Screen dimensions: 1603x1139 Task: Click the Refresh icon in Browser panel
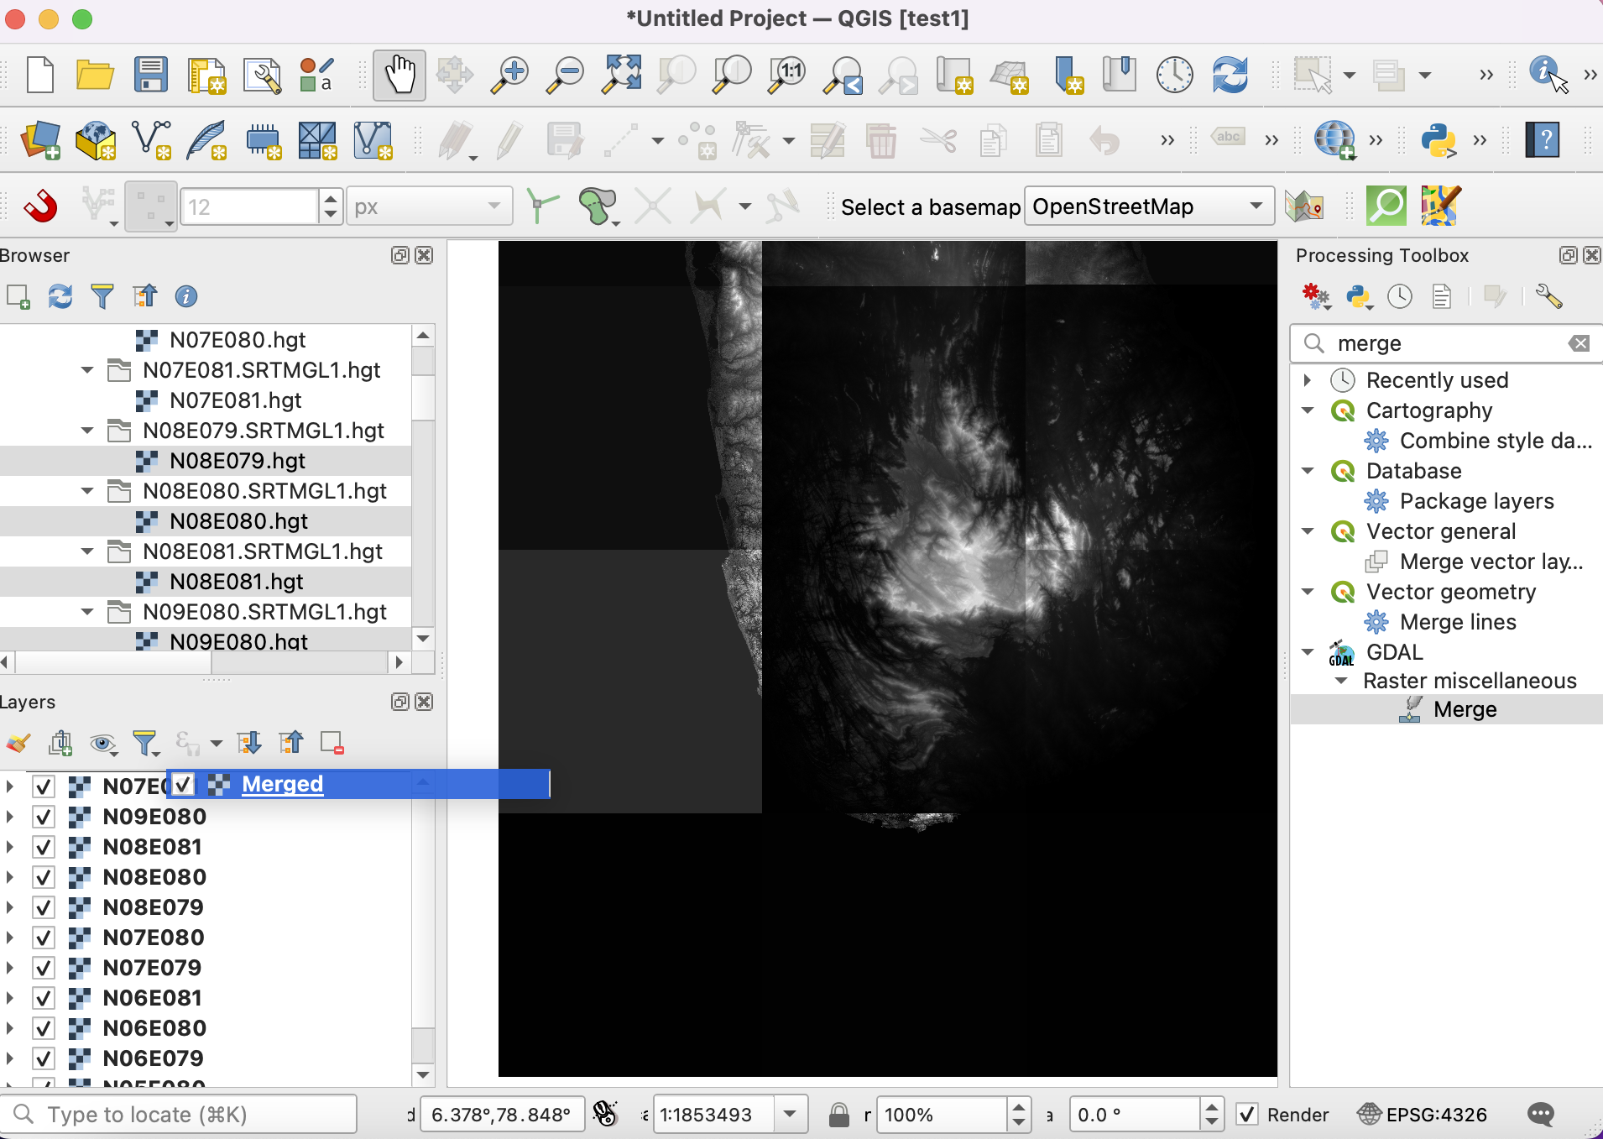tap(60, 296)
